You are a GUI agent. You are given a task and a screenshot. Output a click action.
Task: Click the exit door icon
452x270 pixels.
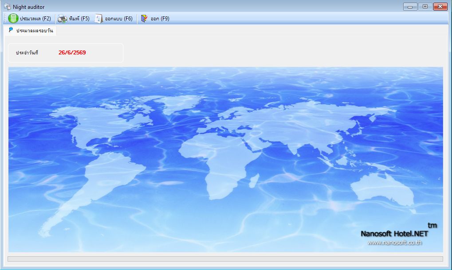click(x=144, y=19)
